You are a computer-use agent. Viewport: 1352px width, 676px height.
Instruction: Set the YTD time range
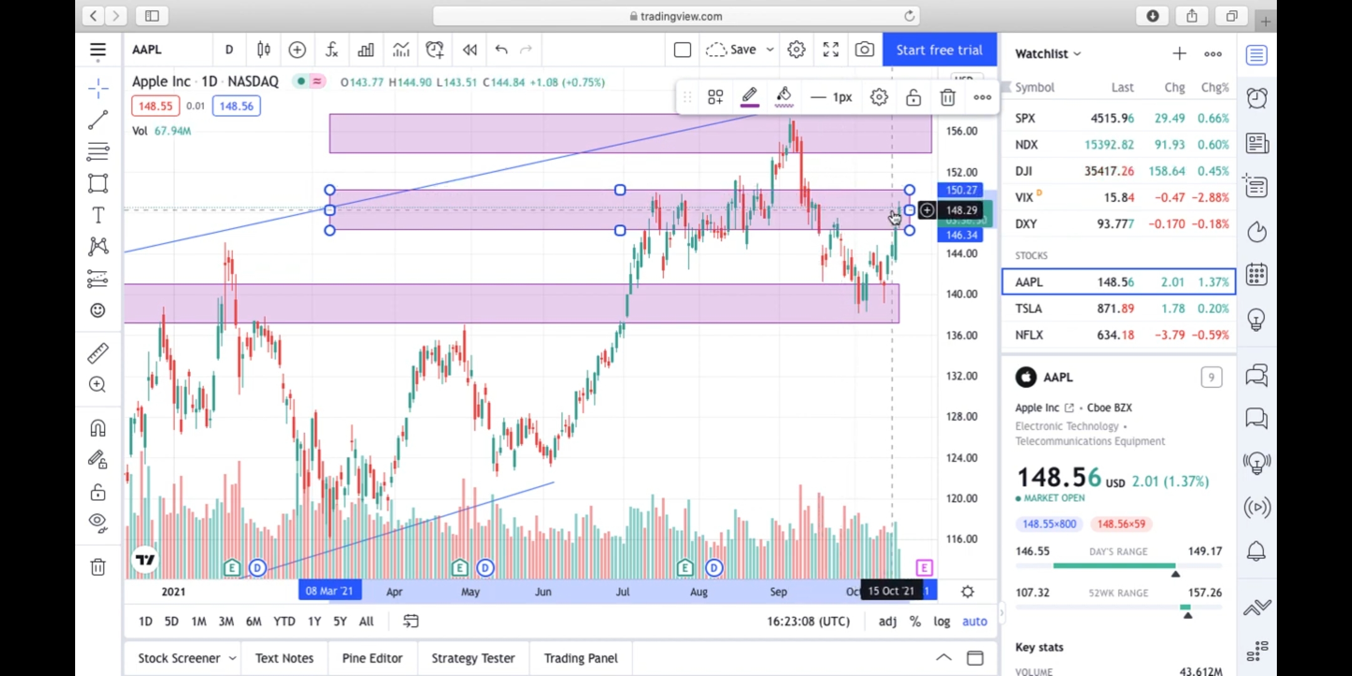click(284, 621)
